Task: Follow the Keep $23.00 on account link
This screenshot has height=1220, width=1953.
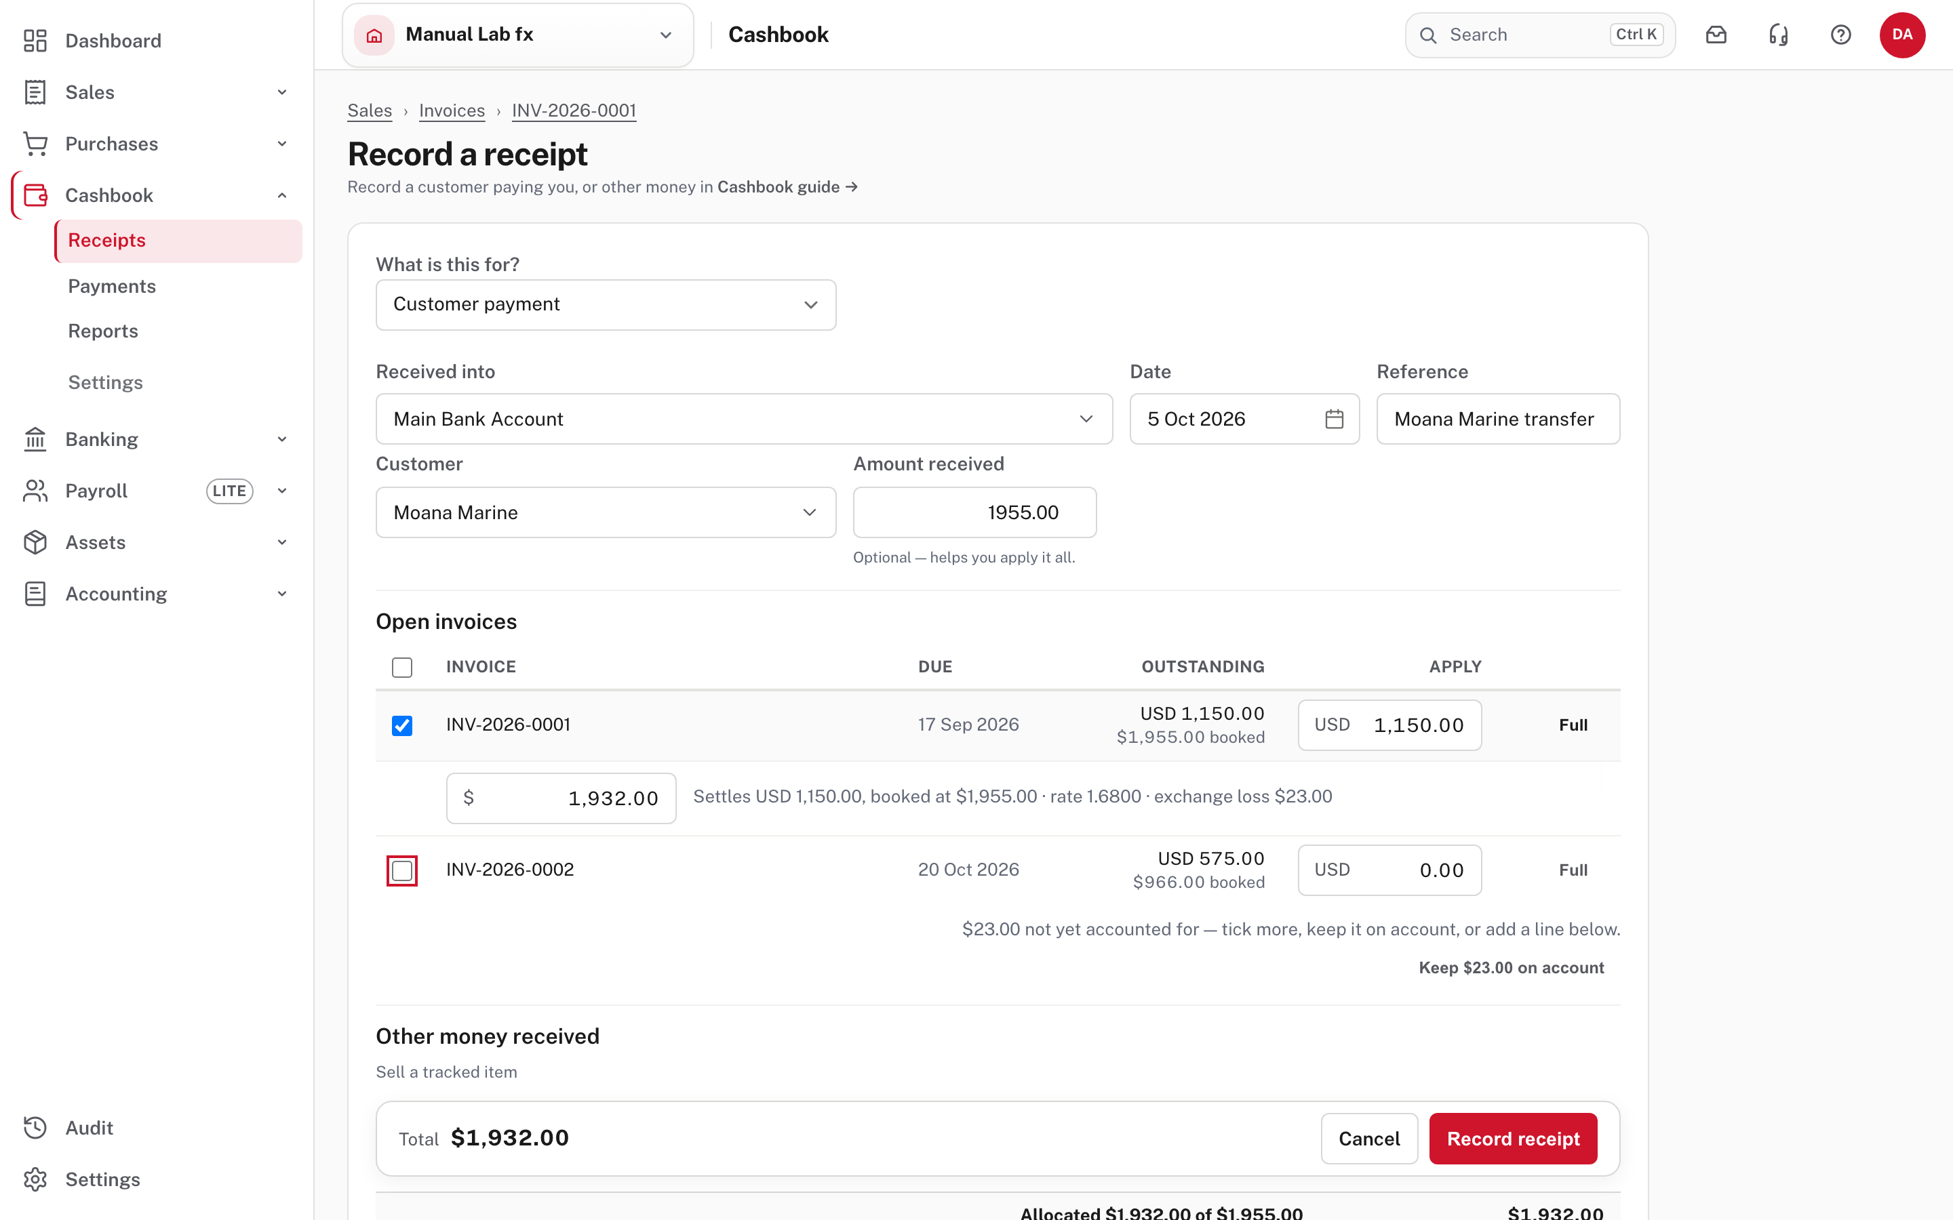Action: point(1511,967)
